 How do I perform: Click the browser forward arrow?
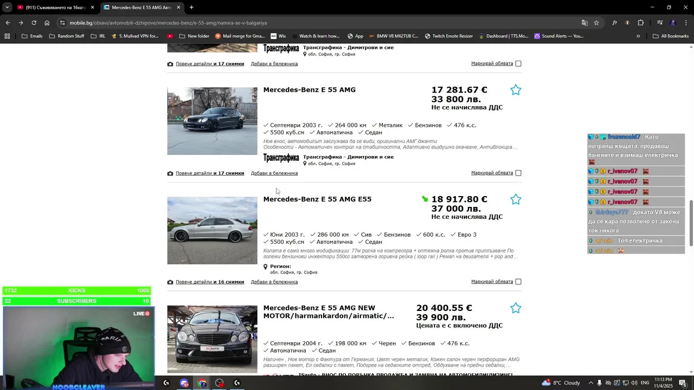tap(21, 23)
